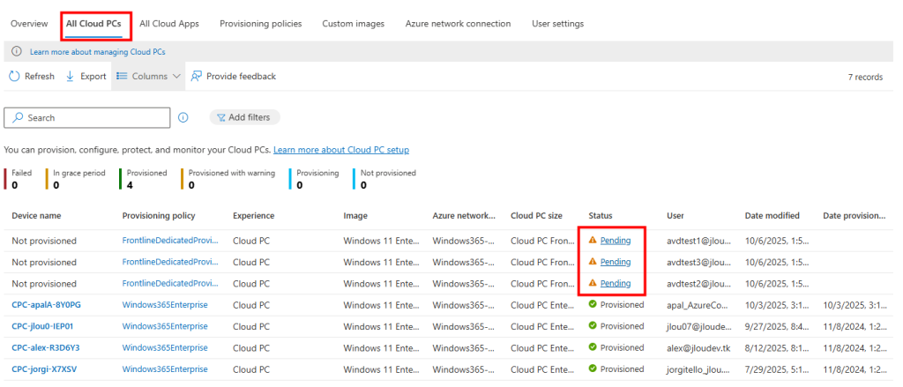This screenshot has width=903, height=387.
Task: Go to the Azure network connection tab
Action: pyautogui.click(x=458, y=24)
